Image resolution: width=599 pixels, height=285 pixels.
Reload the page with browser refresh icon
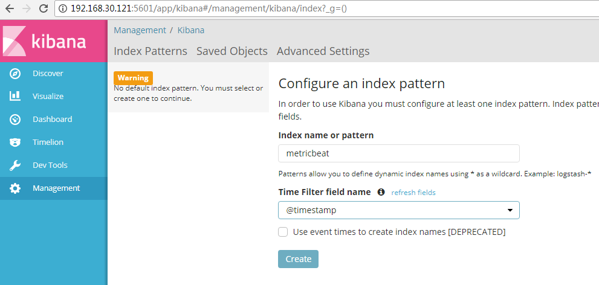click(x=44, y=8)
